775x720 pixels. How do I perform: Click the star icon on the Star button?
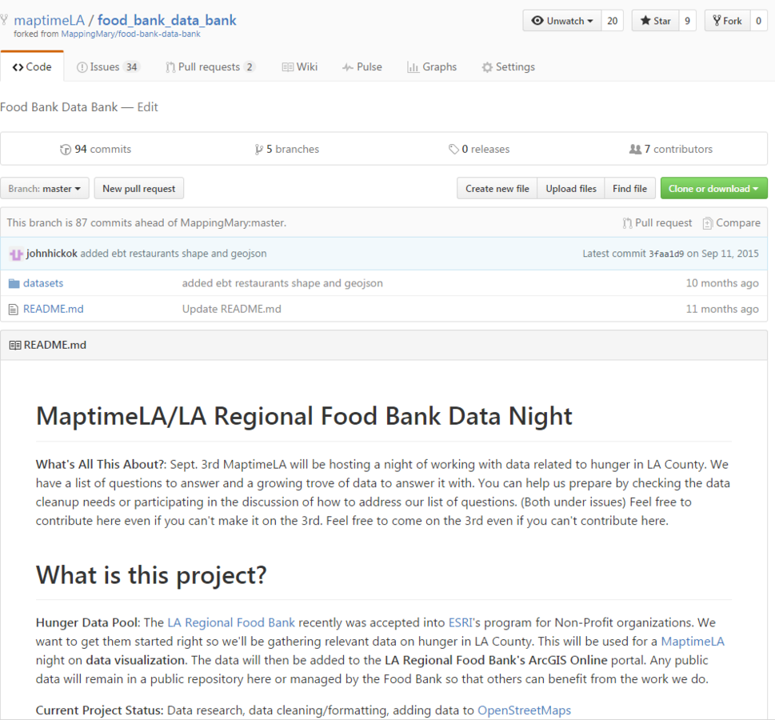coord(645,21)
